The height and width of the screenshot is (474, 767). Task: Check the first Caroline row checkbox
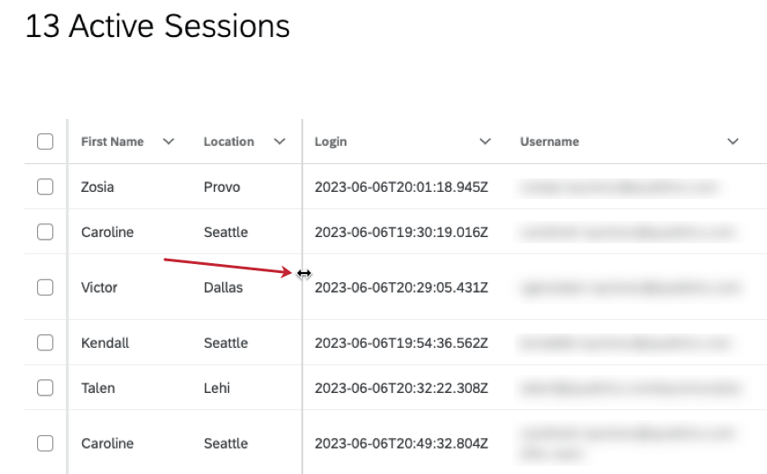(45, 232)
